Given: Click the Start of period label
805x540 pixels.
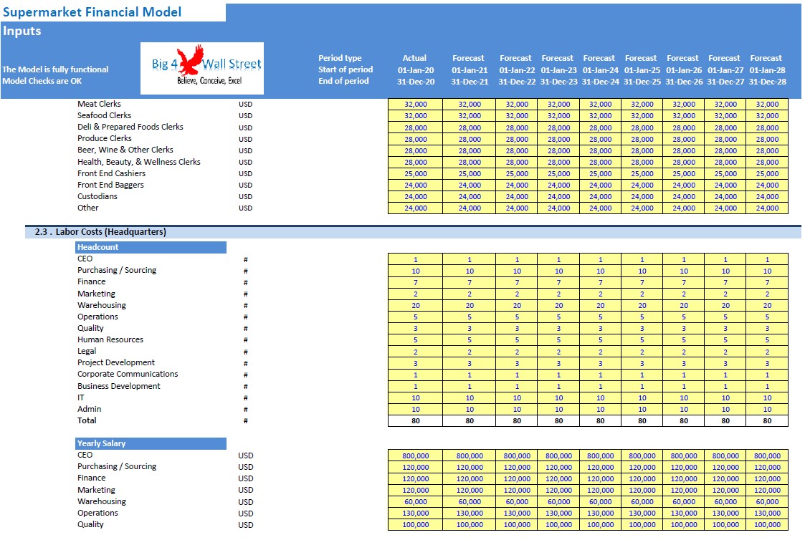Looking at the screenshot, I should coord(346,69).
